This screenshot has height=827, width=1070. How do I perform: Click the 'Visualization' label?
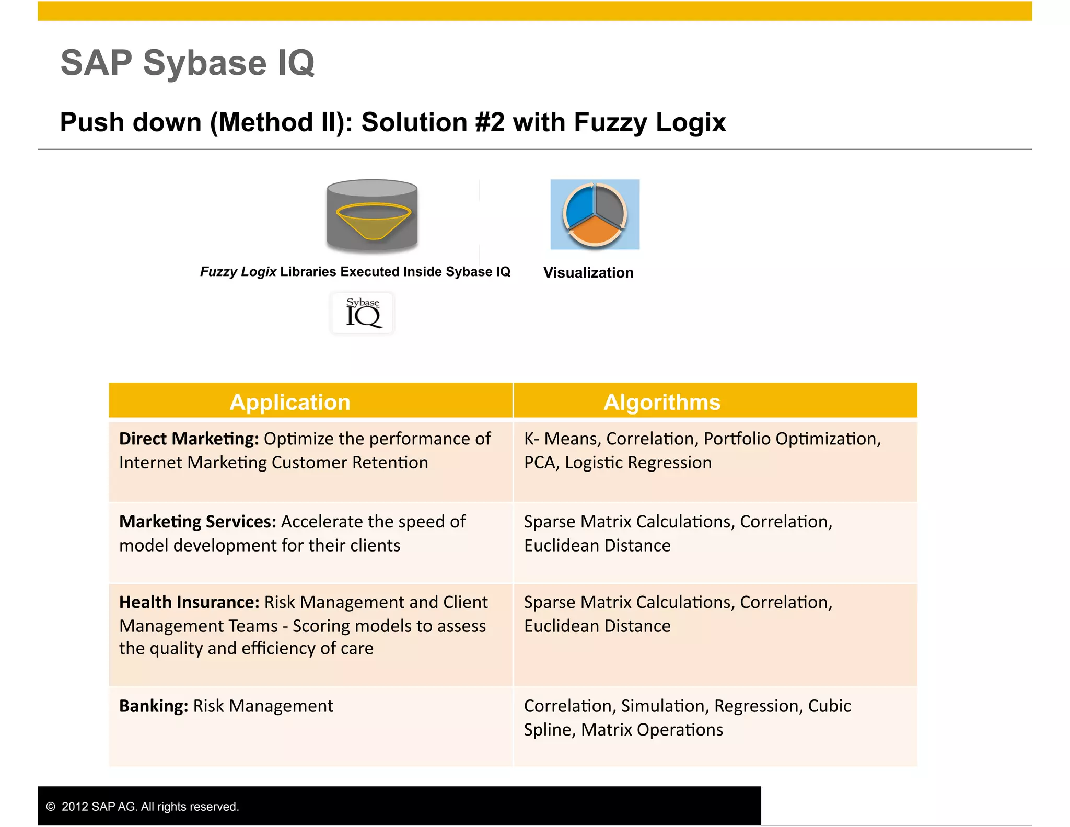(588, 272)
